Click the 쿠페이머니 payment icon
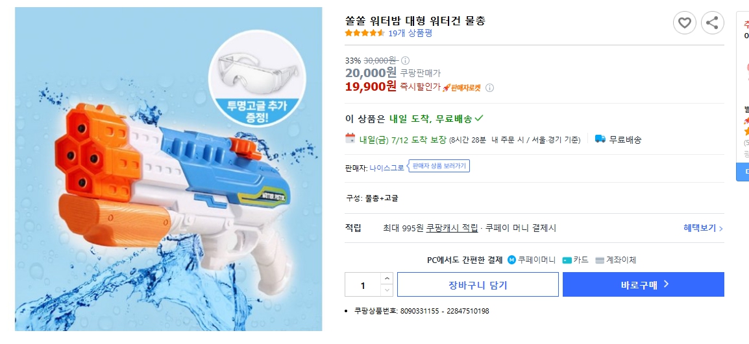Viewport: 749px width, 344px height. [x=512, y=260]
